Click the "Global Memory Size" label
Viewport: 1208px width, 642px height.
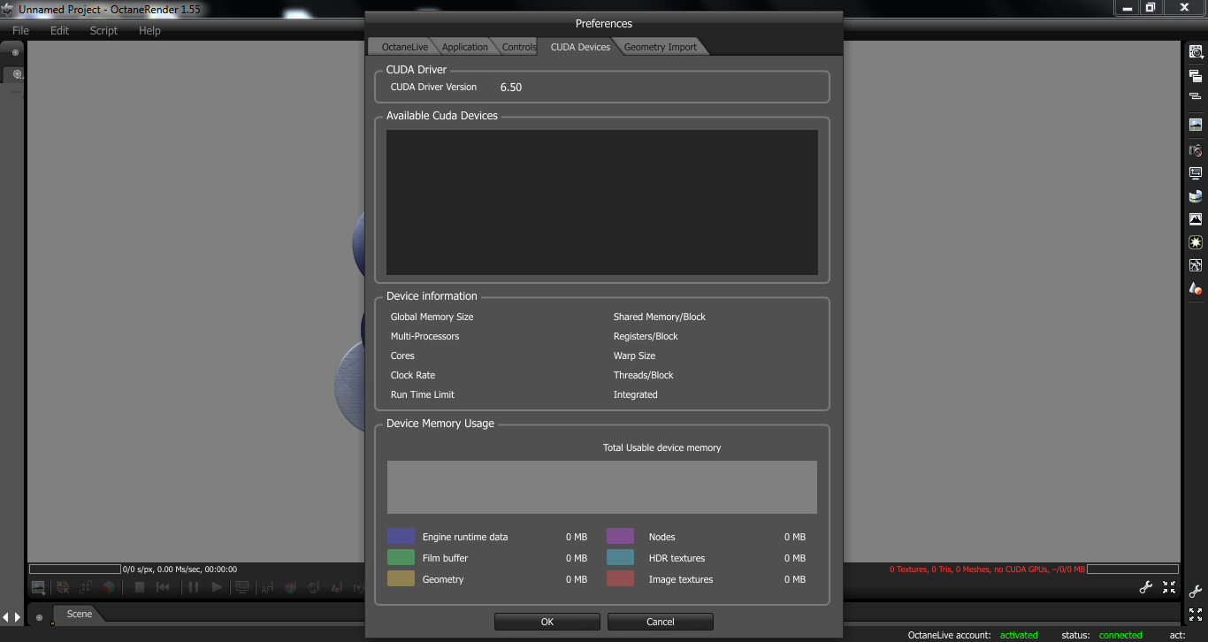(x=432, y=317)
